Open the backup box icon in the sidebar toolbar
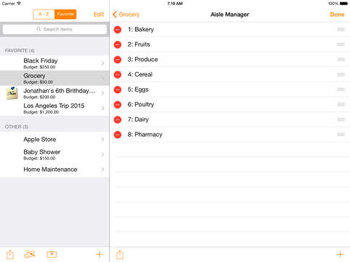The image size is (350, 262). [x=52, y=254]
